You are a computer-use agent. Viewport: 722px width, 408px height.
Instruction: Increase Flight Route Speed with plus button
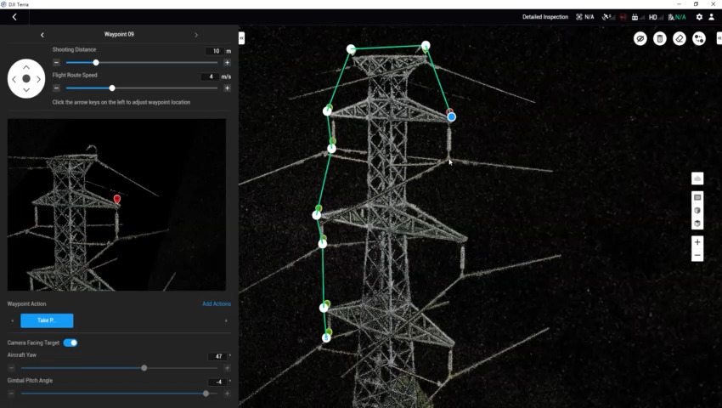tap(227, 88)
